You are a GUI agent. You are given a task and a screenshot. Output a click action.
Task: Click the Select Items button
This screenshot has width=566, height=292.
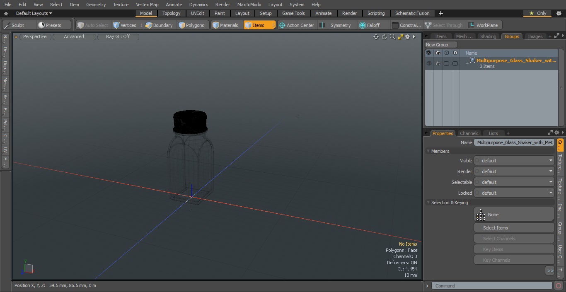click(514, 228)
